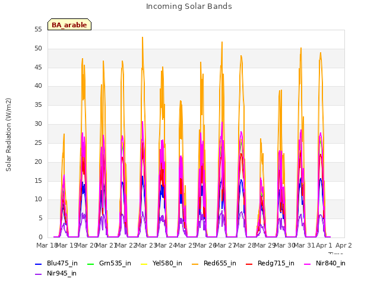Viewport: 380px width, 285px height.
Task: Select the Blu475_in legend label
Action: coord(62,264)
